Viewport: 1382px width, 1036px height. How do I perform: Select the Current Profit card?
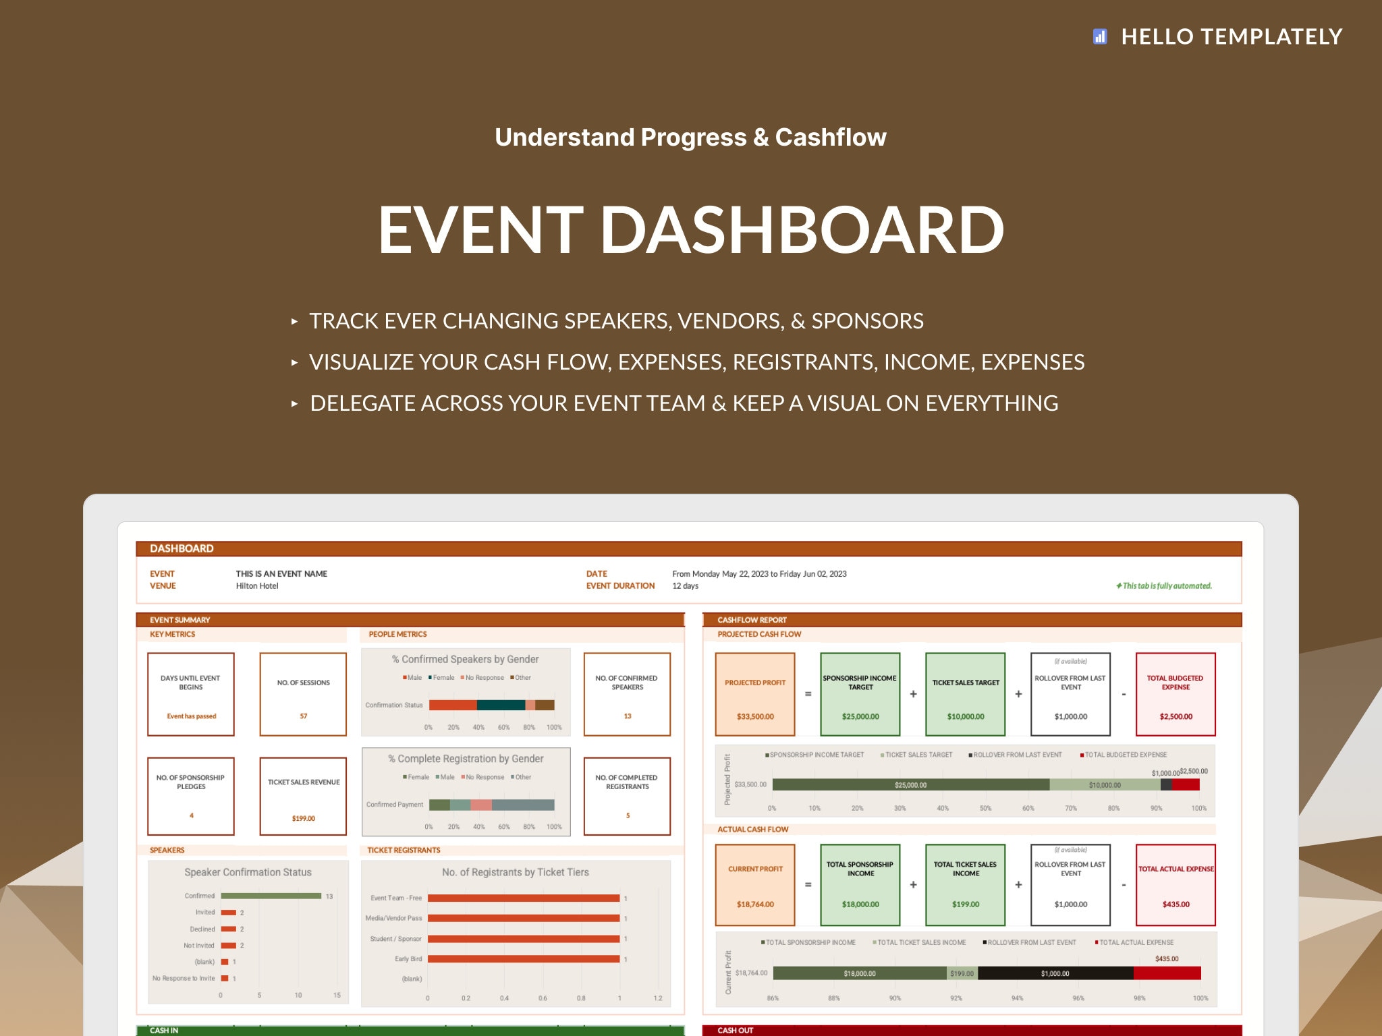pyautogui.click(x=755, y=884)
